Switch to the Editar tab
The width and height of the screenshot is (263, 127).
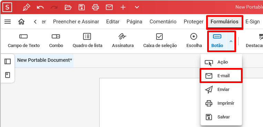click(x=113, y=22)
